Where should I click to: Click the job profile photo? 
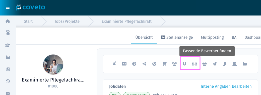[x=53, y=64]
